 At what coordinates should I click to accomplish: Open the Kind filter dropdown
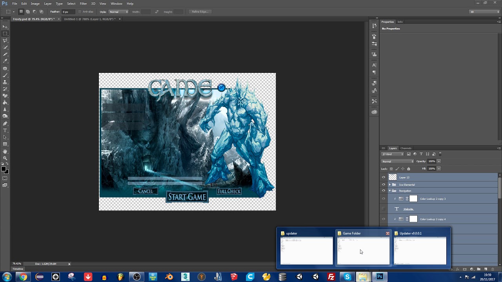pyautogui.click(x=393, y=154)
